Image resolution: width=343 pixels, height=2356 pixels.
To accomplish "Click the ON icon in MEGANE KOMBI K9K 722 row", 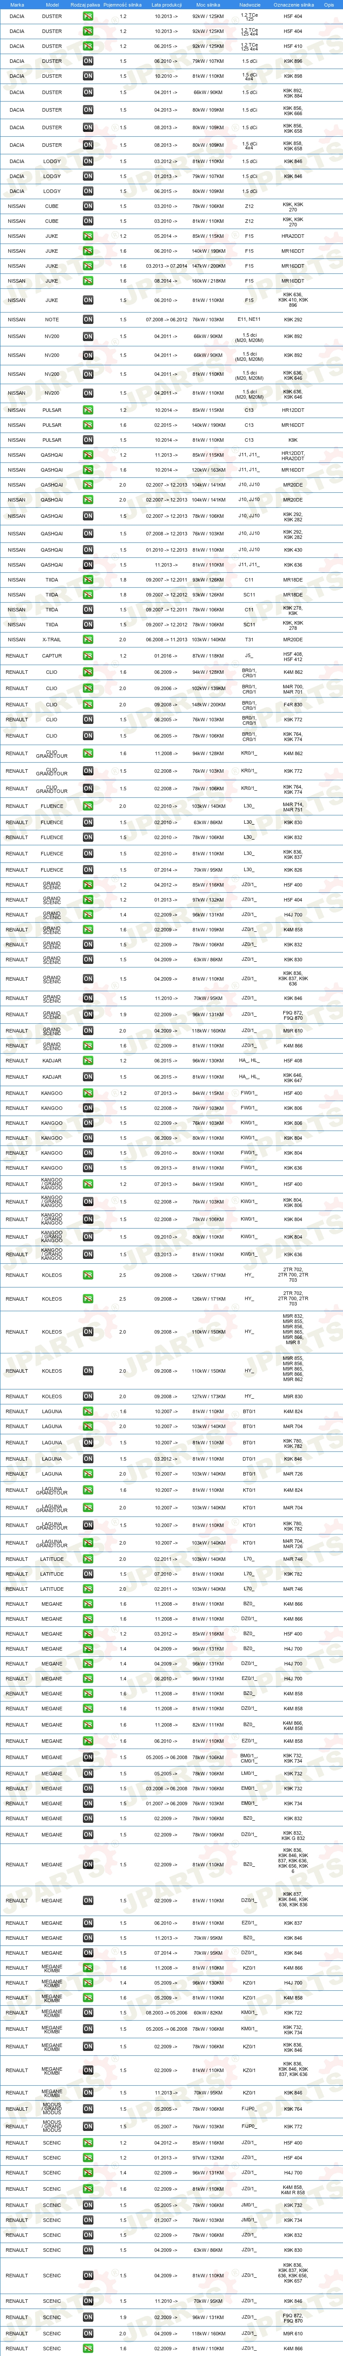I will (88, 2012).
